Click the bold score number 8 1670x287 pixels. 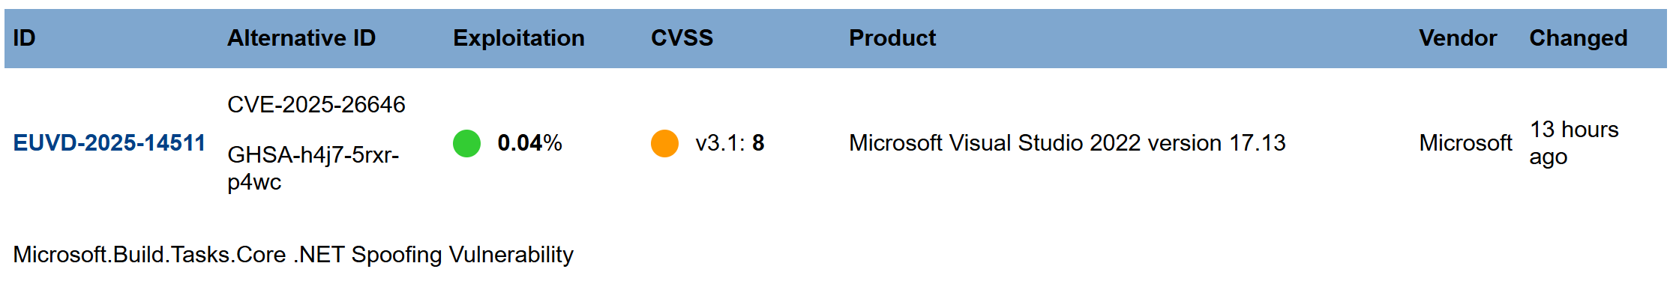758,143
